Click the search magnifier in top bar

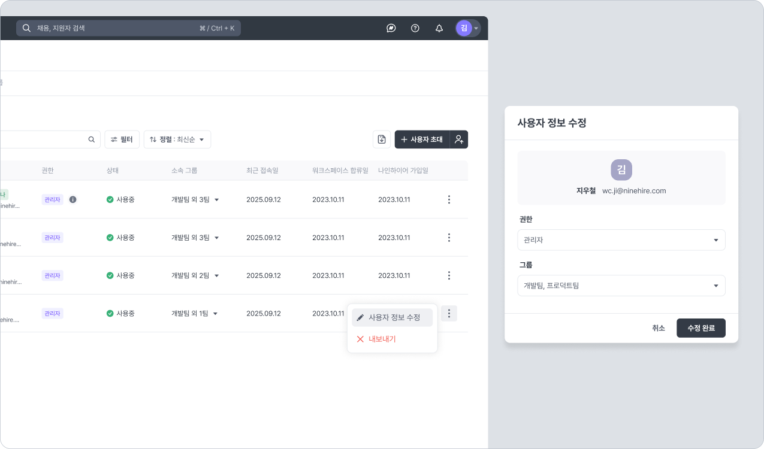coord(26,28)
